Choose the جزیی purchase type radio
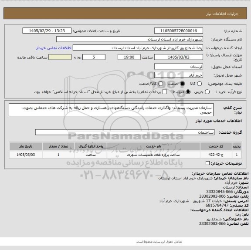Screen dimensions: 251x250 pos(207,92)
